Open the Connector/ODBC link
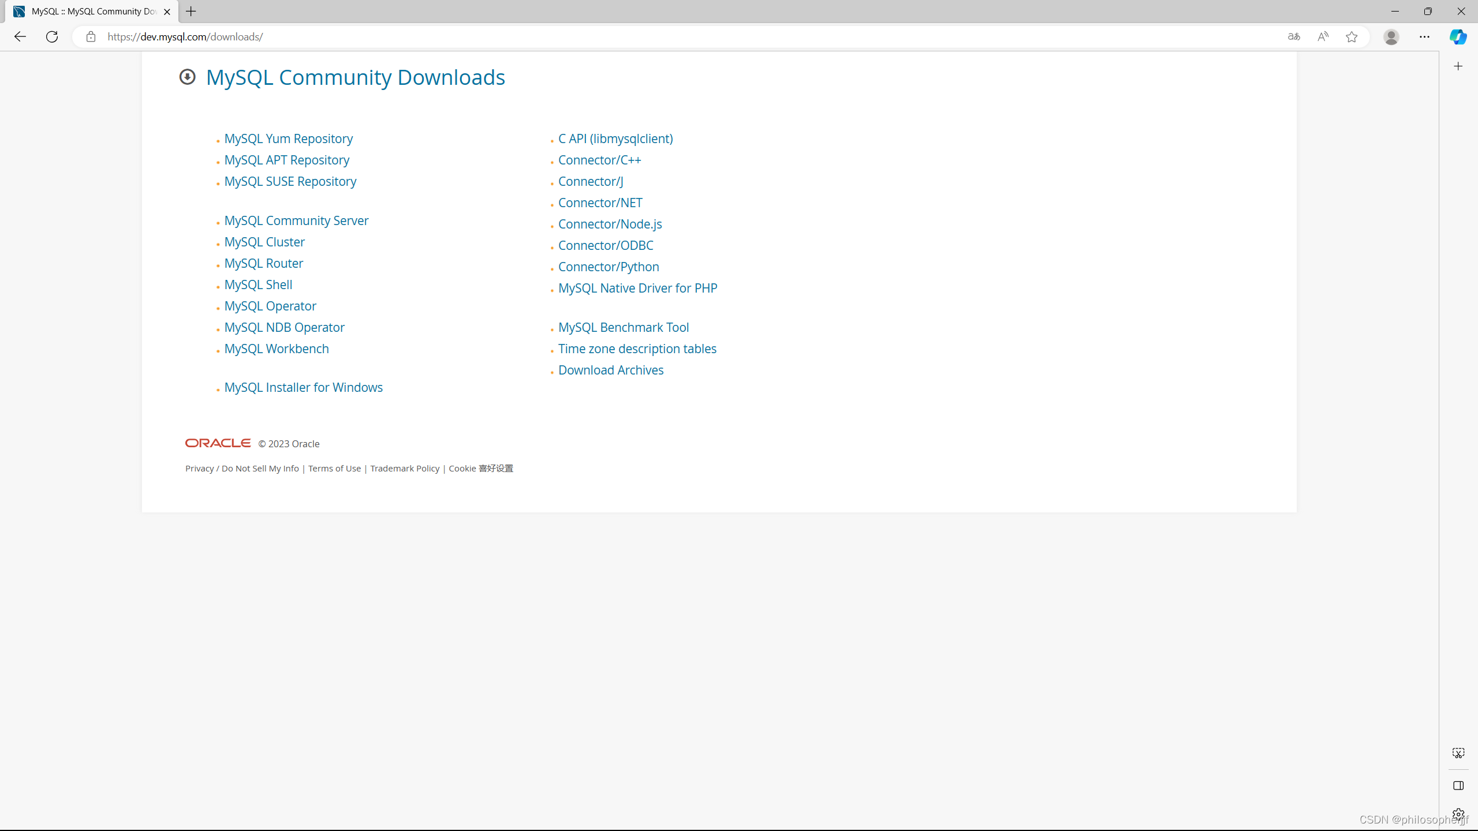Image resolution: width=1478 pixels, height=831 pixels. click(x=606, y=245)
